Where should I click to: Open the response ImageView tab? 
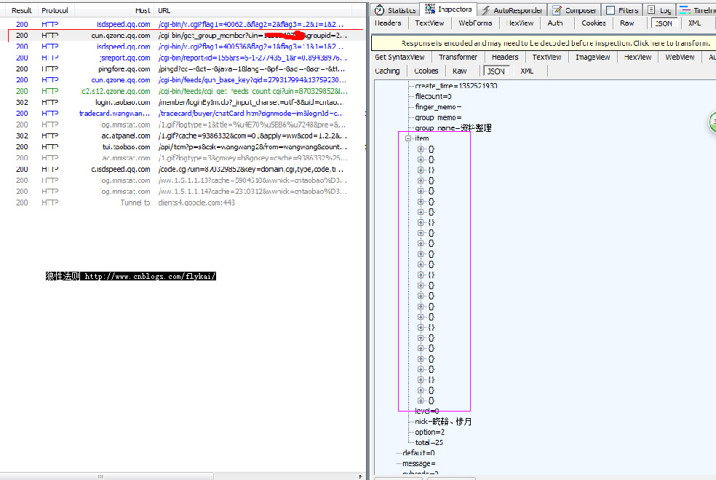[x=593, y=57]
